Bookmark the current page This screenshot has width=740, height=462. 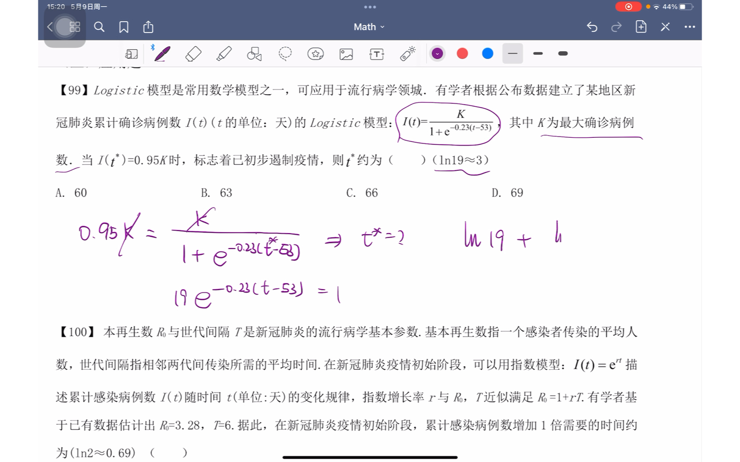(123, 27)
